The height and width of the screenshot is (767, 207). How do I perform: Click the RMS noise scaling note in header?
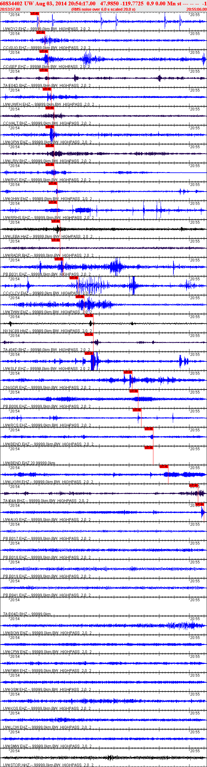pos(103,9)
